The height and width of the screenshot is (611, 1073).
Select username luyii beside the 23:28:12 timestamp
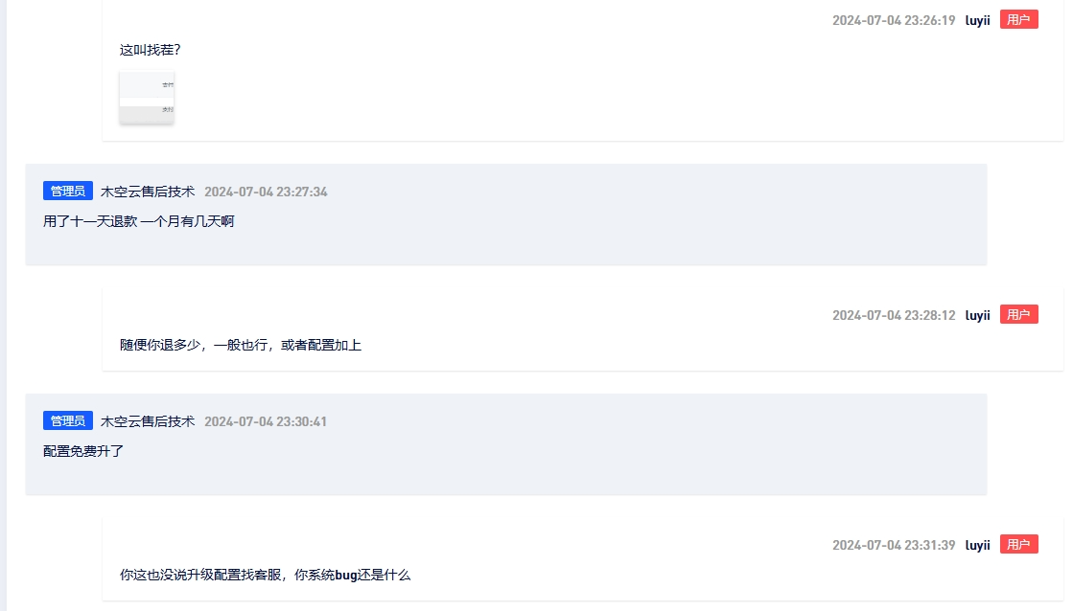click(x=977, y=315)
